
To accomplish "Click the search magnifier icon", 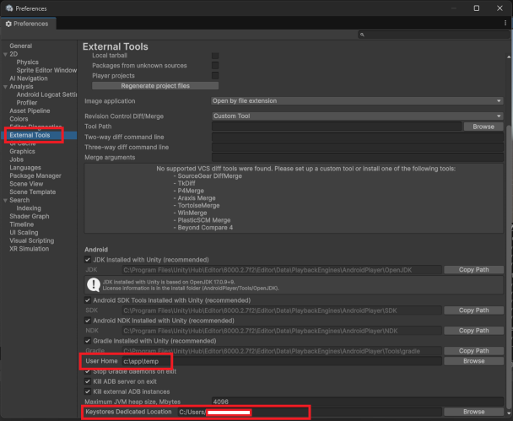I will [362, 35].
